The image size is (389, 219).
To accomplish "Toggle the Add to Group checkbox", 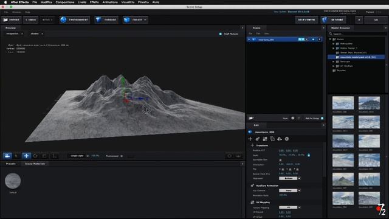I will (322, 119).
